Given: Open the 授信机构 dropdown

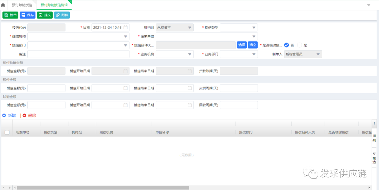Looking at the screenshot, I should [125, 37].
